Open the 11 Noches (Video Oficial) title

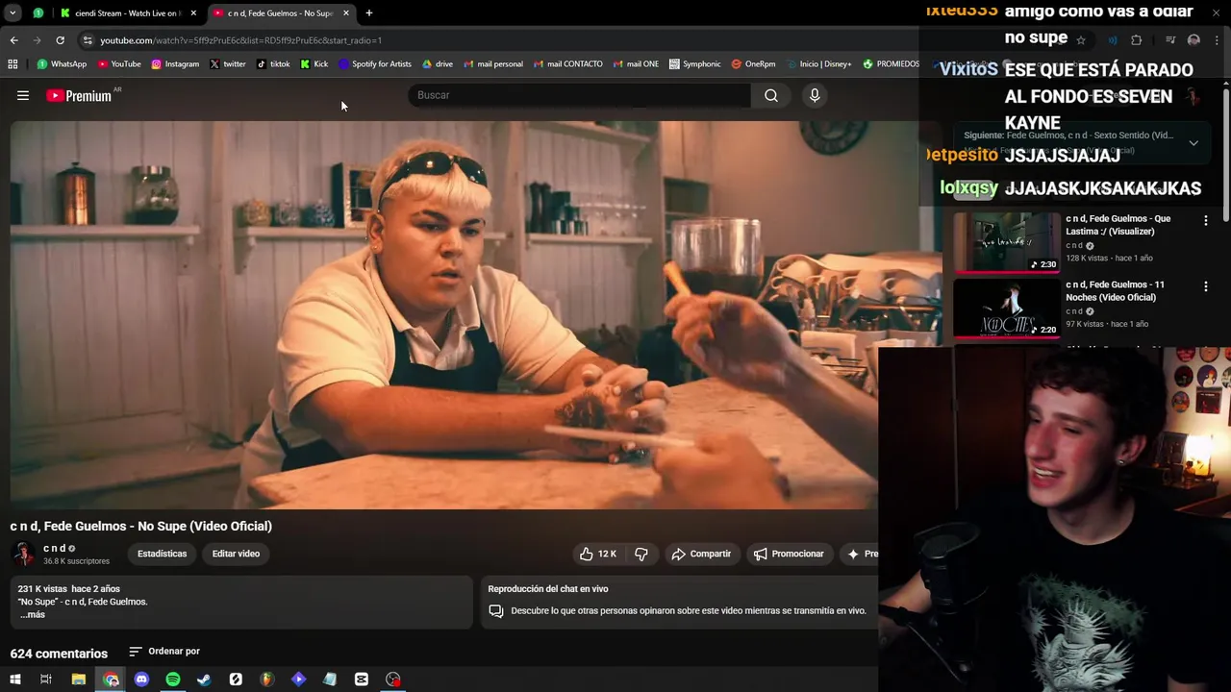click(1115, 291)
